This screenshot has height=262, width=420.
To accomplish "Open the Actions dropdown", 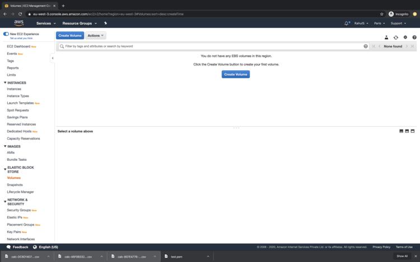I will [x=96, y=35].
